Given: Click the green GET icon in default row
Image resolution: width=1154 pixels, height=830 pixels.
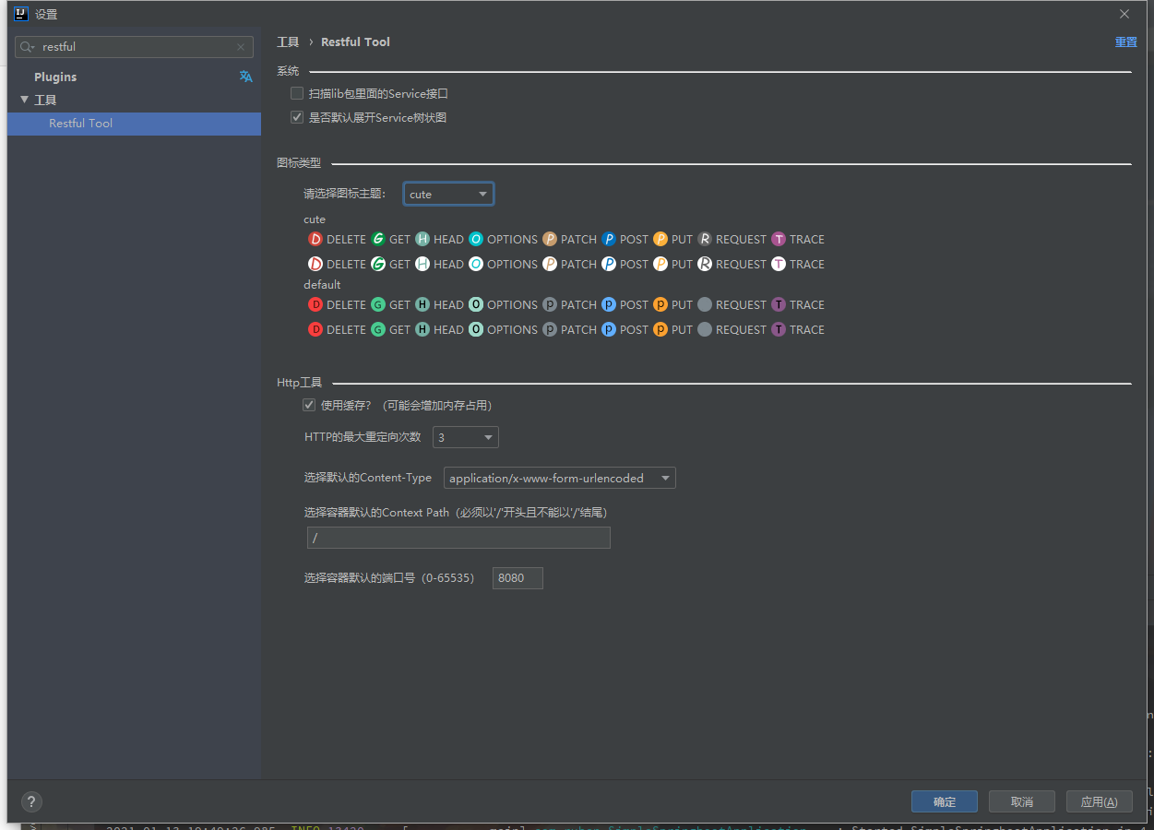Looking at the screenshot, I should [378, 304].
